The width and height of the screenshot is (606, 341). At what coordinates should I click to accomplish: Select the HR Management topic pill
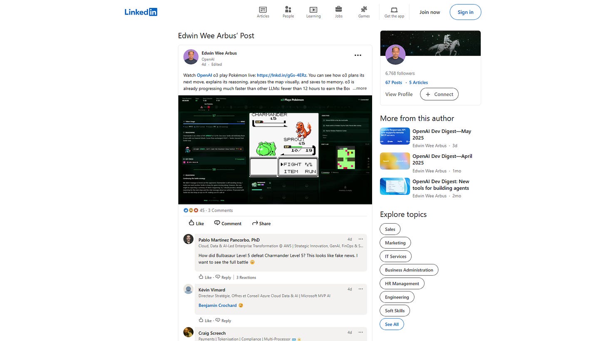click(x=402, y=284)
